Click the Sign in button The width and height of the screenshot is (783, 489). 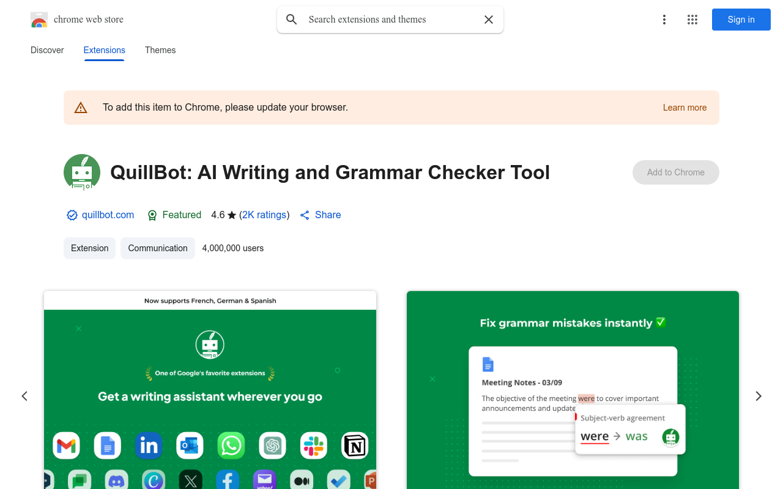741,20
